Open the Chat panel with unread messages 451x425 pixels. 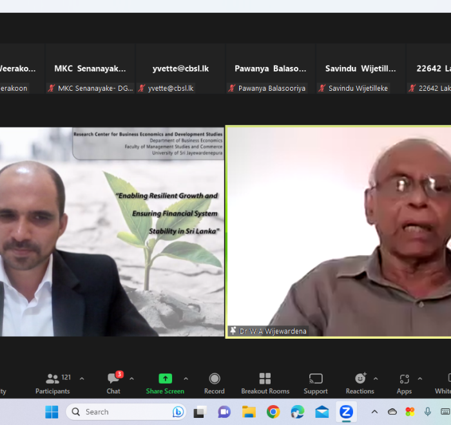coord(113,383)
